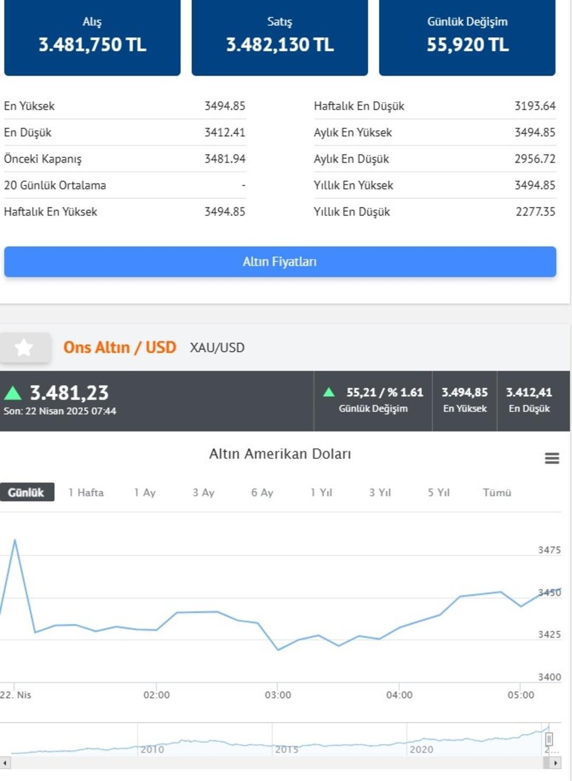The image size is (572, 781).
Task: Click the green arrow next to 55,21 / % 1.61
Action: pyautogui.click(x=329, y=392)
